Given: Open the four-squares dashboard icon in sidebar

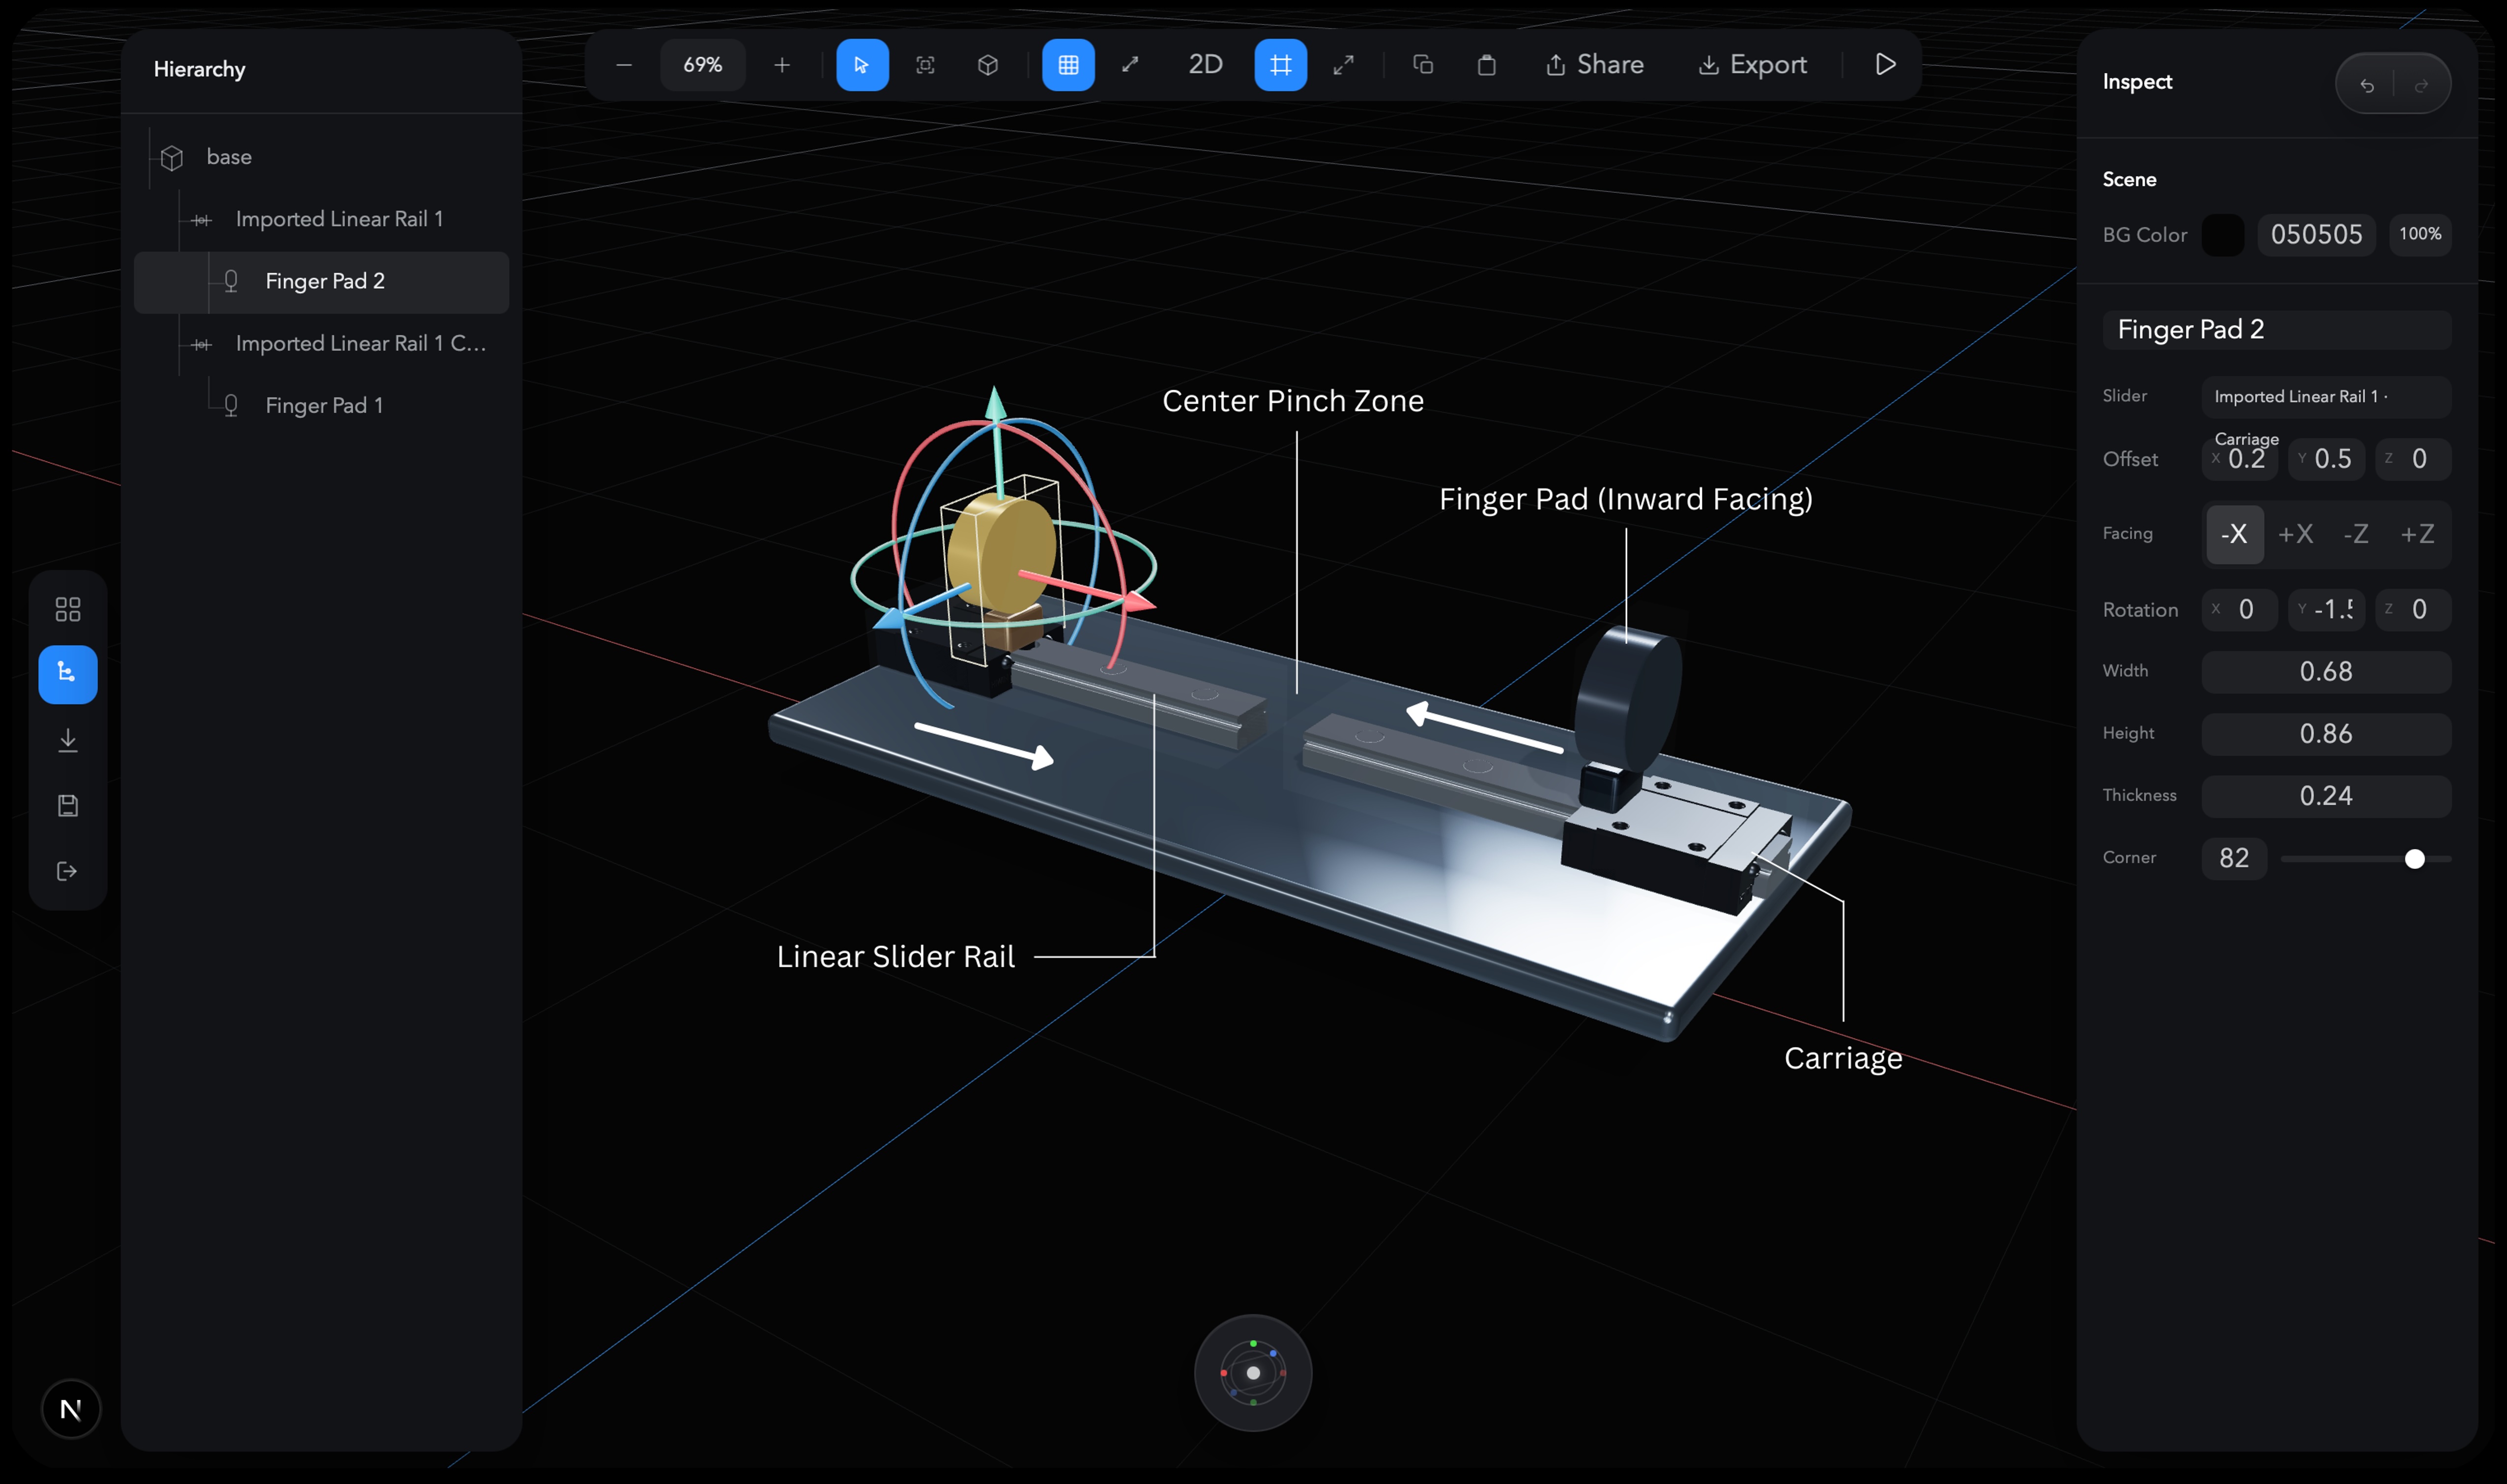Looking at the screenshot, I should pos(68,609).
